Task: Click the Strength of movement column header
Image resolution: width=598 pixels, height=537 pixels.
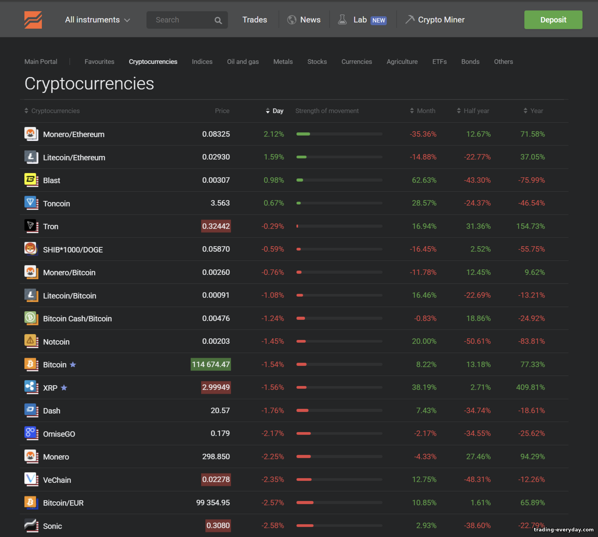Action: (327, 111)
